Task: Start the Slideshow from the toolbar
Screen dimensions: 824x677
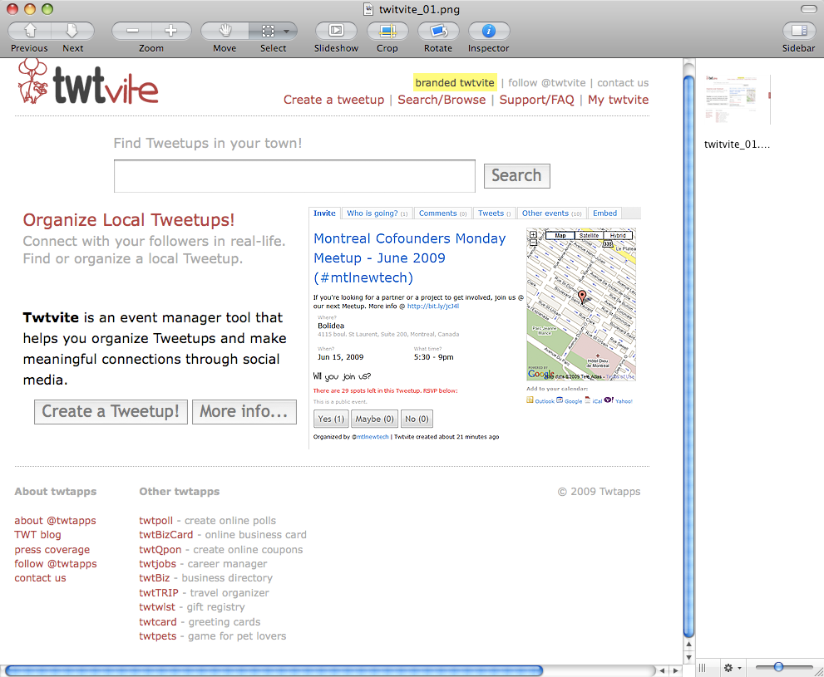Action: point(336,31)
